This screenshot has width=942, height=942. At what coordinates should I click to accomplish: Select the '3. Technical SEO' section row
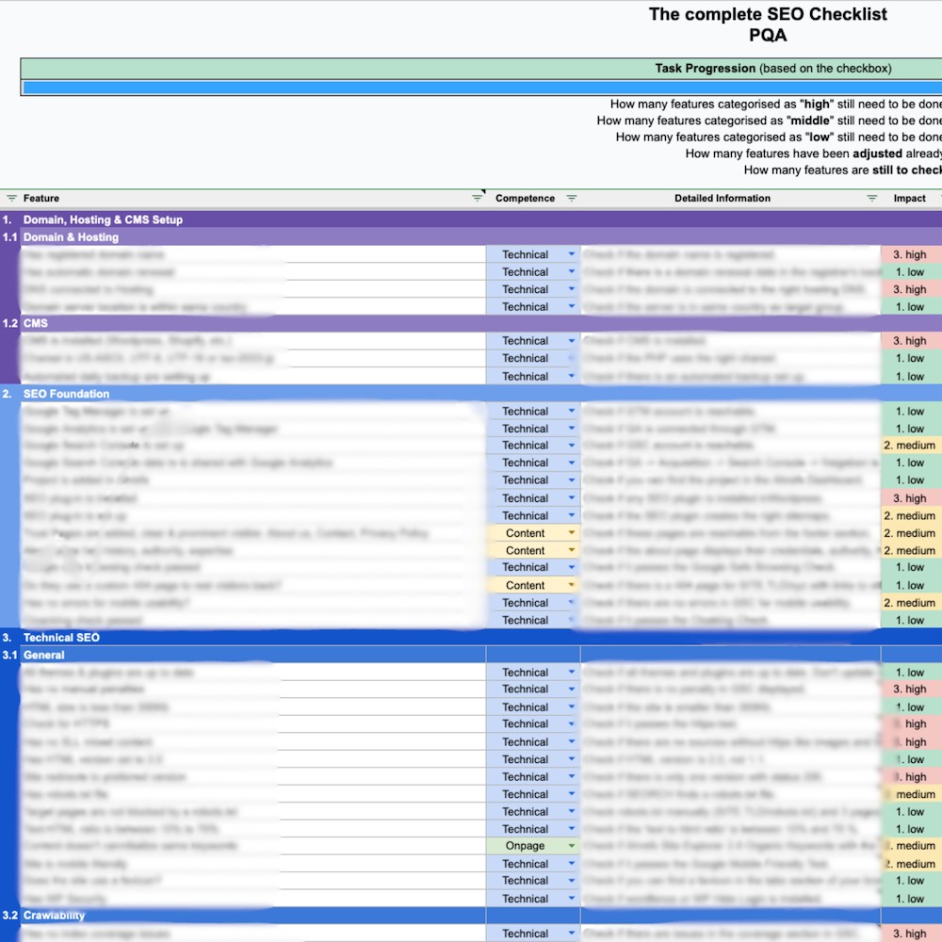[471, 638]
